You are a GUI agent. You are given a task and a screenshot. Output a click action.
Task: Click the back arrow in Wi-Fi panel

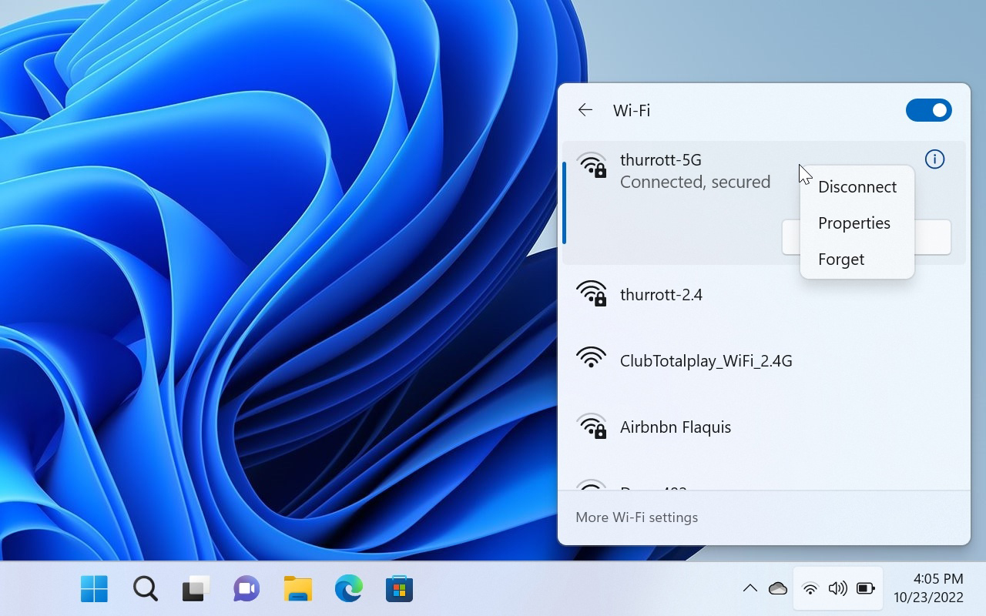(585, 110)
